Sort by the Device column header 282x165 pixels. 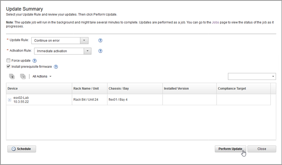(x=39, y=88)
